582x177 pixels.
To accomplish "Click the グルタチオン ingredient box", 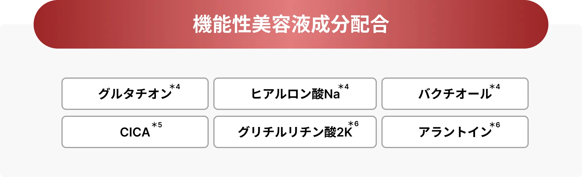I will point(135,94).
